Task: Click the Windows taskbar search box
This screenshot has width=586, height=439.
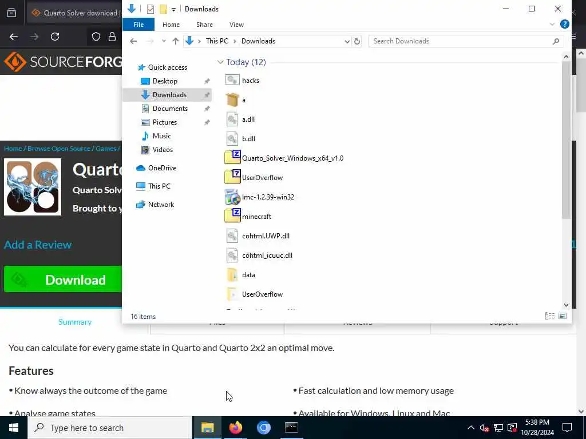Action: tap(110, 428)
